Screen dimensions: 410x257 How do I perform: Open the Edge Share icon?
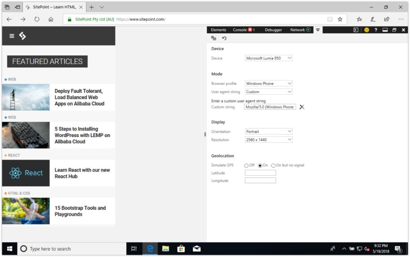[x=387, y=19]
